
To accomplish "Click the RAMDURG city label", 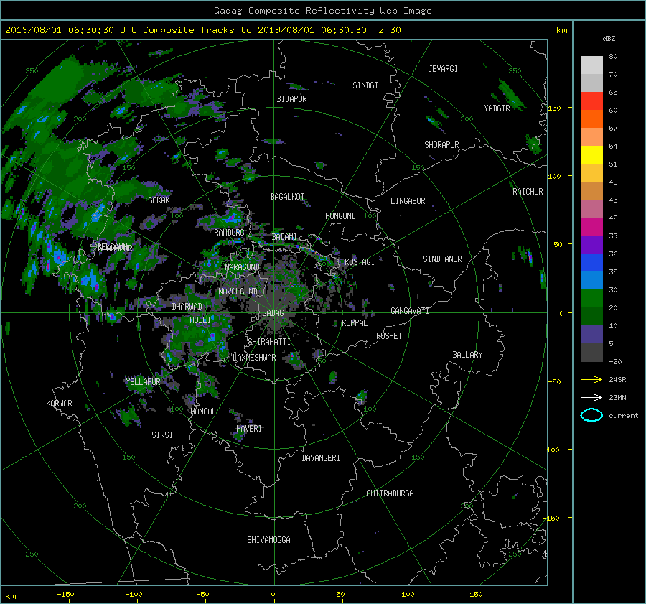I will [229, 233].
